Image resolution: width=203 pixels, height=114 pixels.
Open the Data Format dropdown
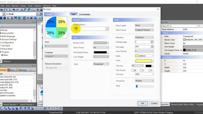click(144, 30)
